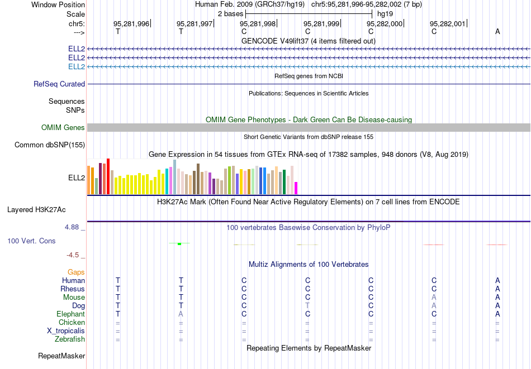The width and height of the screenshot is (531, 369).
Task: Click the -4.5 PhyloP lower scale value
Action: coord(73,255)
